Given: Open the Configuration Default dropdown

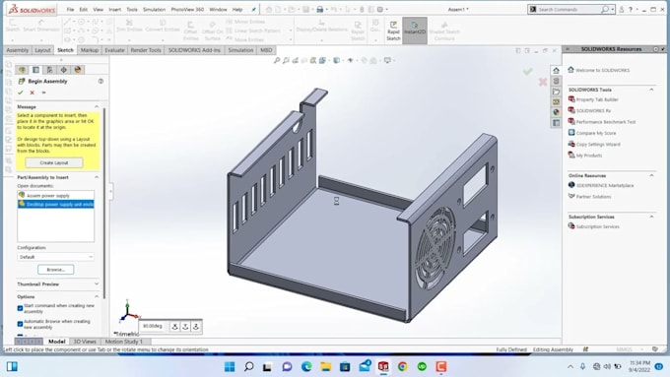Looking at the screenshot, I should (x=55, y=257).
